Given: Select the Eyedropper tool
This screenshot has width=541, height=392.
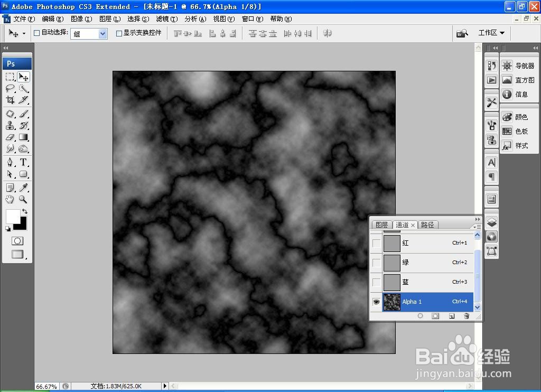Looking at the screenshot, I should point(23,188).
